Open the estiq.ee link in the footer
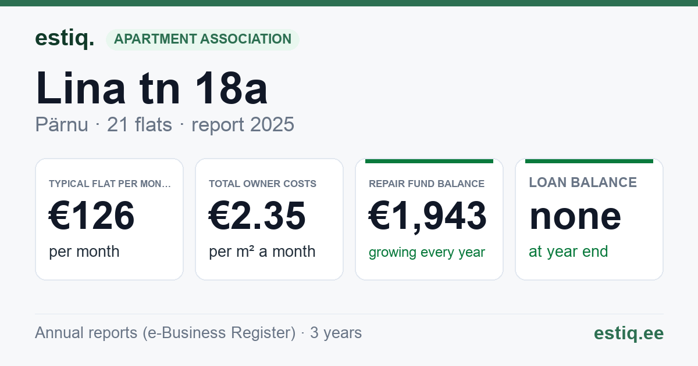698x366 pixels. [x=629, y=333]
